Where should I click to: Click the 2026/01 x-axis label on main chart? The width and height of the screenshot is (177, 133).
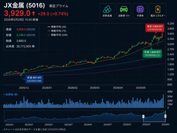point(47,88)
